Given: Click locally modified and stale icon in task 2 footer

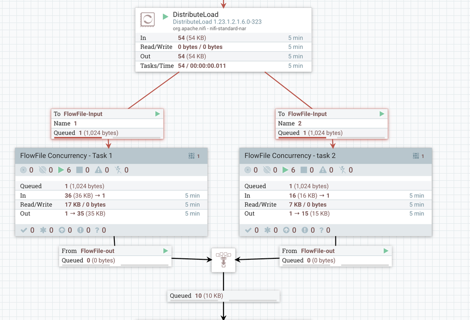Looking at the screenshot, I should tap(304, 230).
